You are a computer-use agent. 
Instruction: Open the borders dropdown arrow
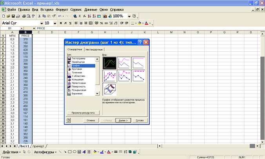(136, 23)
